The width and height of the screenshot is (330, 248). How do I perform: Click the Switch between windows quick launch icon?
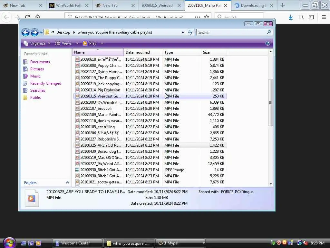tap(31, 243)
